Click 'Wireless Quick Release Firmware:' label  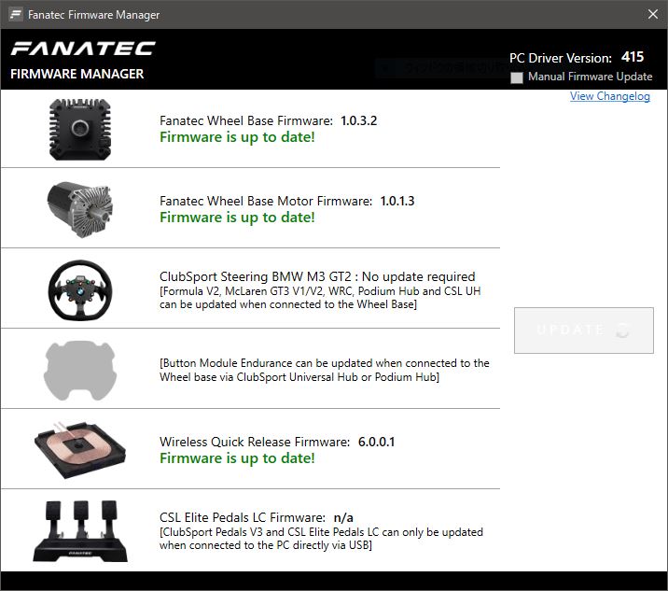[255, 442]
